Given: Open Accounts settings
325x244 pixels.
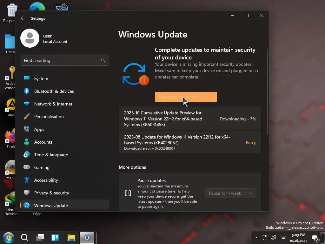Looking at the screenshot, I should click(x=65, y=142).
